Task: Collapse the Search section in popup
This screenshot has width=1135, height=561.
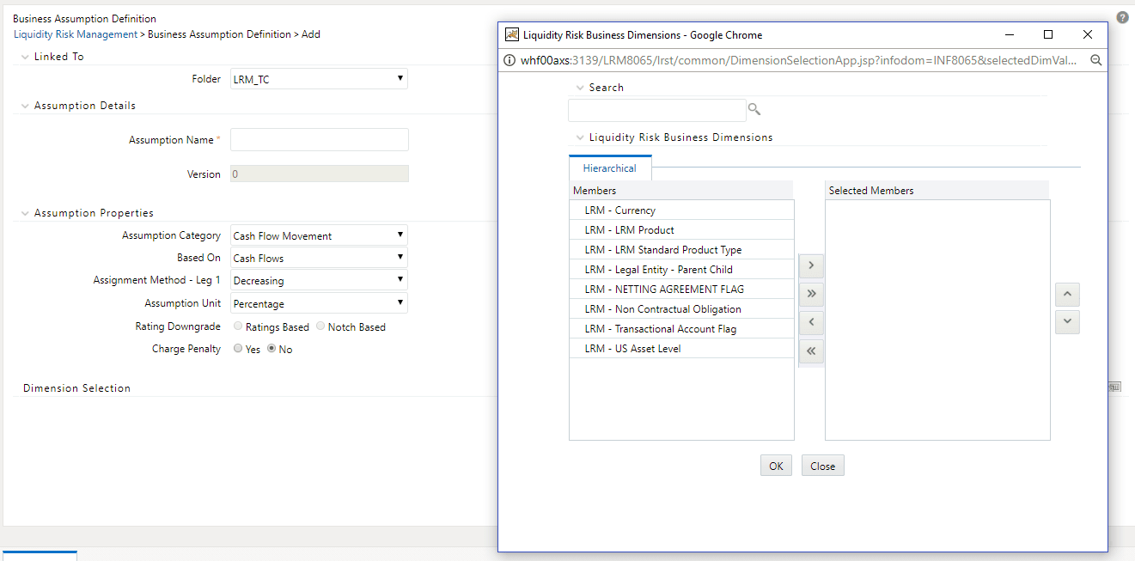Action: 580,88
